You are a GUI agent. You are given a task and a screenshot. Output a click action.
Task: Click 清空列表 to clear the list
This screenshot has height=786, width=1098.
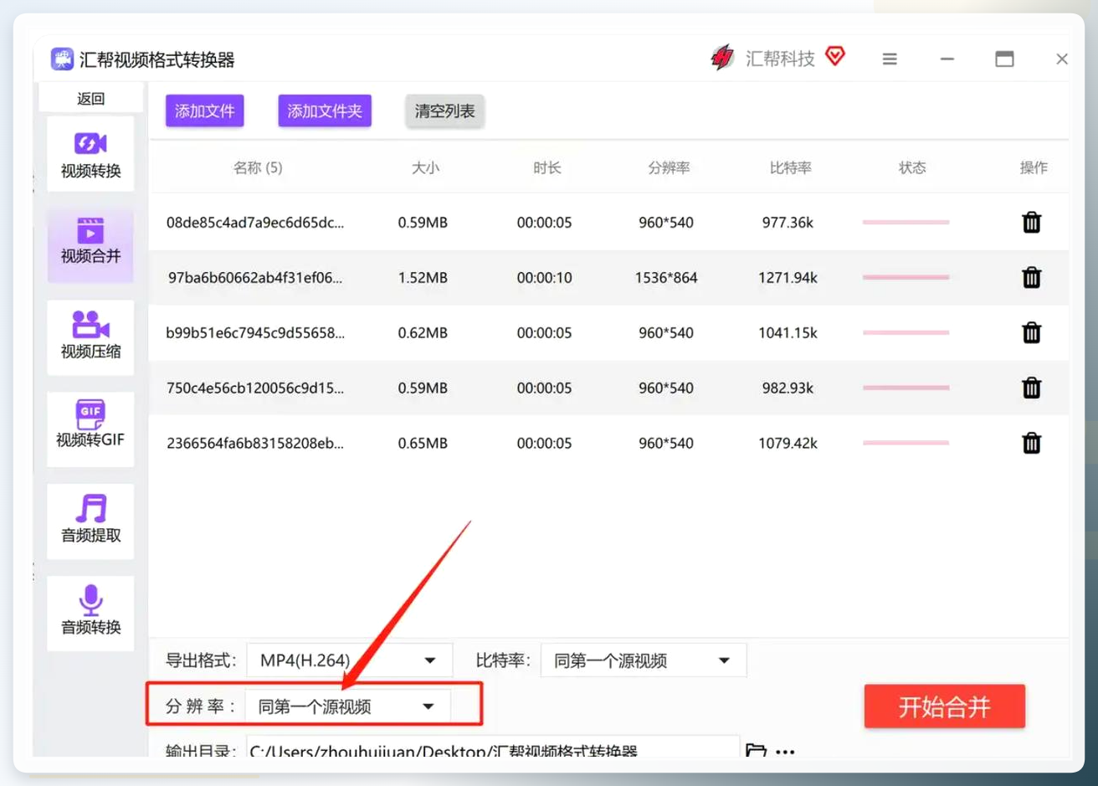[x=444, y=110]
